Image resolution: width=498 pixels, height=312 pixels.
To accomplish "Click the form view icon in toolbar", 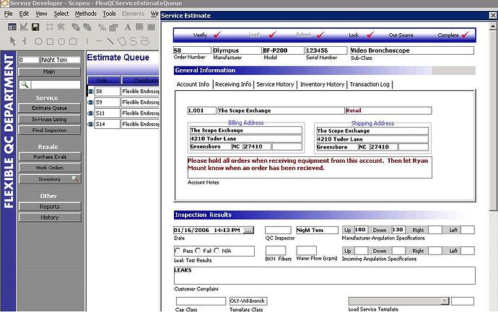I will coord(12,27).
